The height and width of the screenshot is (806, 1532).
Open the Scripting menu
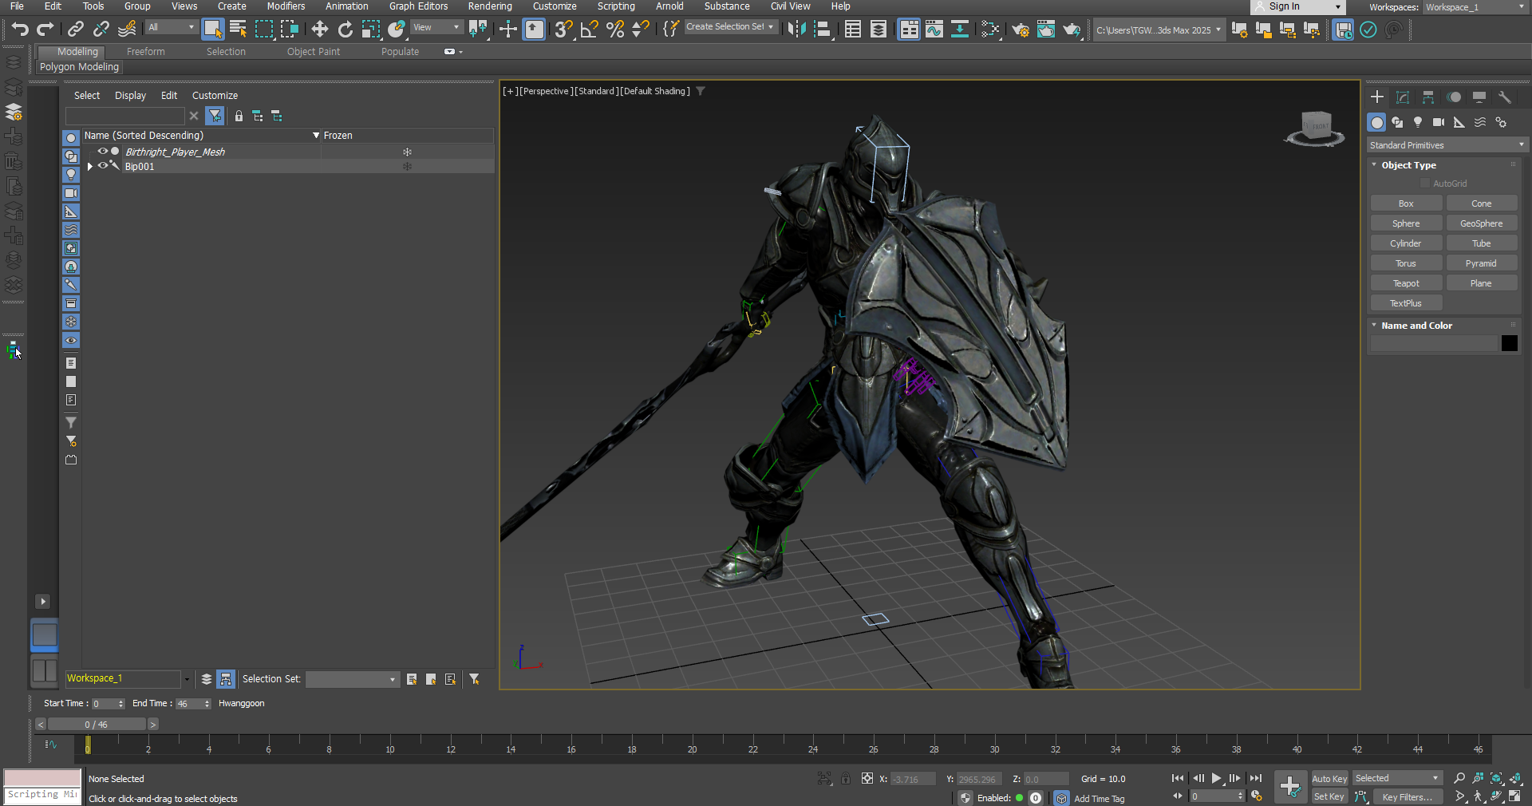616,6
